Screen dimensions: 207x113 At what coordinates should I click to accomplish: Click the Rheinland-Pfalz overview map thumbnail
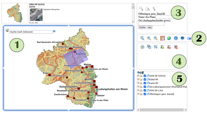(14, 13)
